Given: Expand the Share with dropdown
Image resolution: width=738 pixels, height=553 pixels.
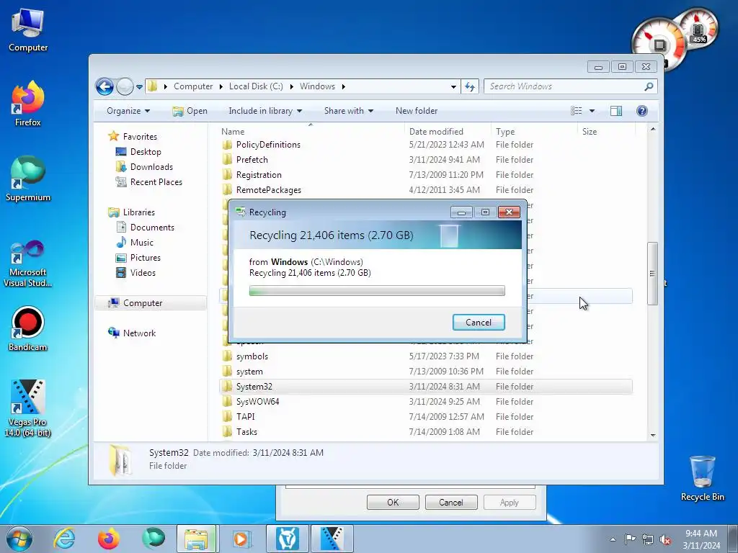Looking at the screenshot, I should point(349,111).
